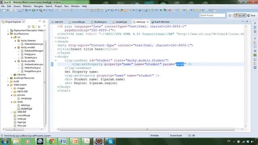
Task: Collapse the body tag fold marker
Action: (x=56, y=56)
